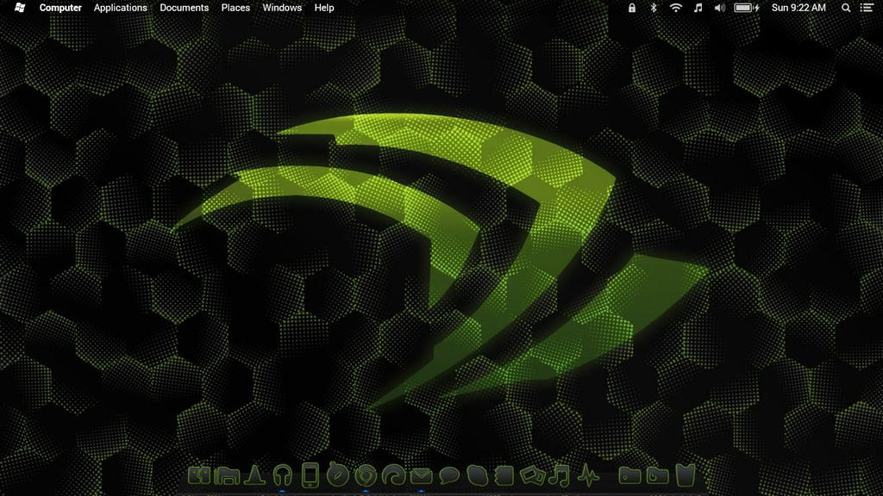
Task: Open the Help menu
Action: (x=324, y=8)
